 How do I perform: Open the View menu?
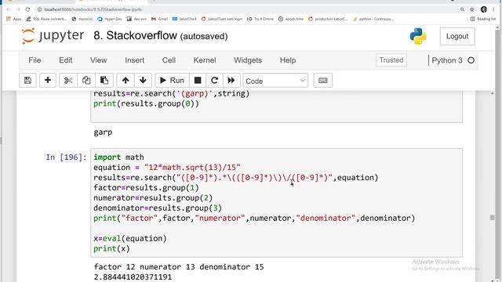coord(99,60)
